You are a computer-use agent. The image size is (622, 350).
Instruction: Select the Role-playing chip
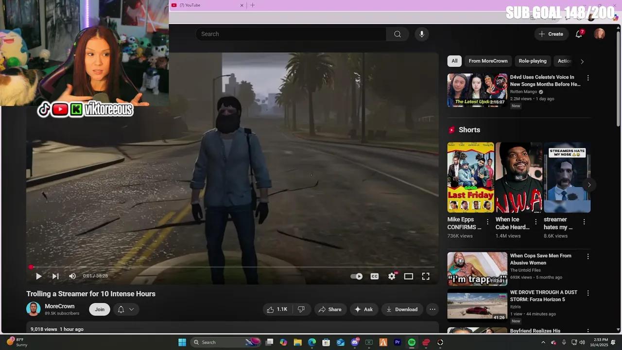(533, 61)
